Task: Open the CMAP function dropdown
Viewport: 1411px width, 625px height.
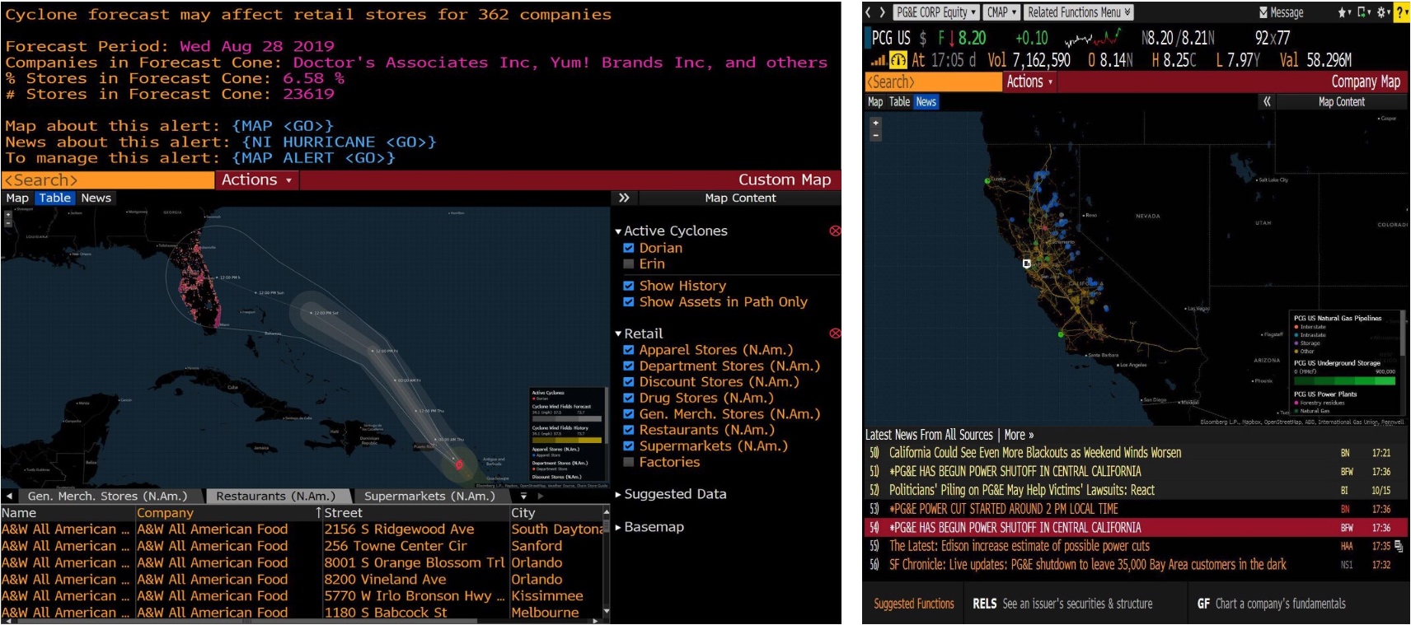Action: [x=1001, y=12]
